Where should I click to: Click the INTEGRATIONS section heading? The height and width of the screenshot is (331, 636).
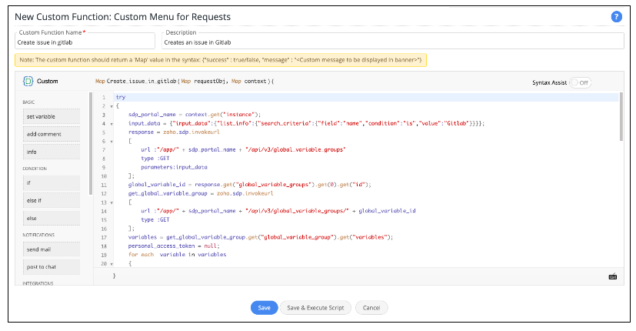click(38, 283)
